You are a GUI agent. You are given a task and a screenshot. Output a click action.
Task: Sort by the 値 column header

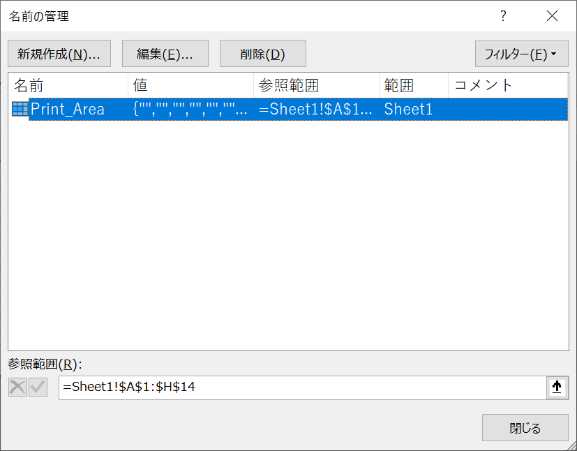[190, 85]
